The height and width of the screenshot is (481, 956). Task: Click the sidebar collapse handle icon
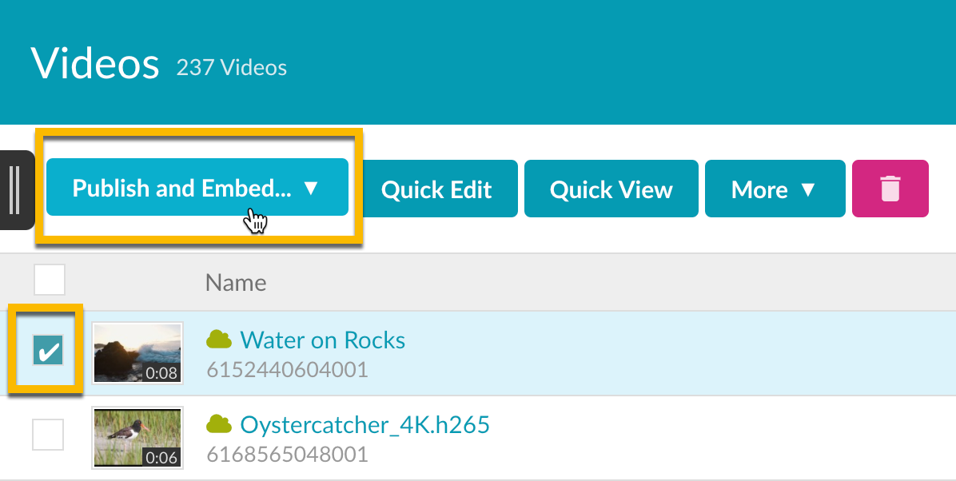click(14, 189)
